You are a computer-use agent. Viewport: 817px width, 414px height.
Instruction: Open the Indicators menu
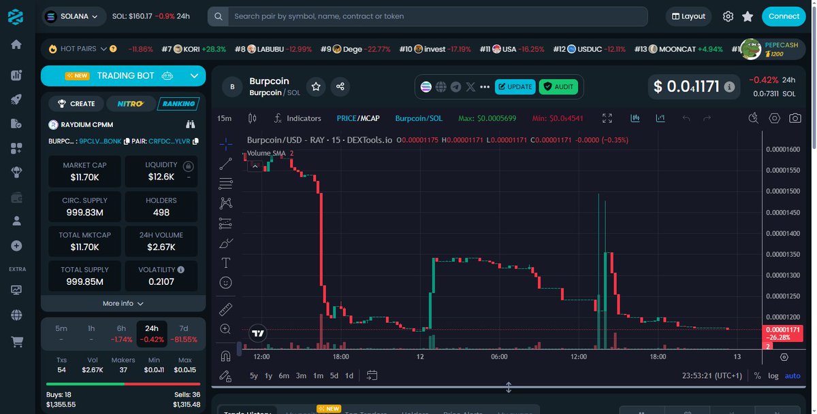click(x=297, y=118)
